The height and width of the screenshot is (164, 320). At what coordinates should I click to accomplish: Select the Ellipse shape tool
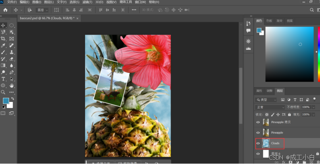coord(3,86)
